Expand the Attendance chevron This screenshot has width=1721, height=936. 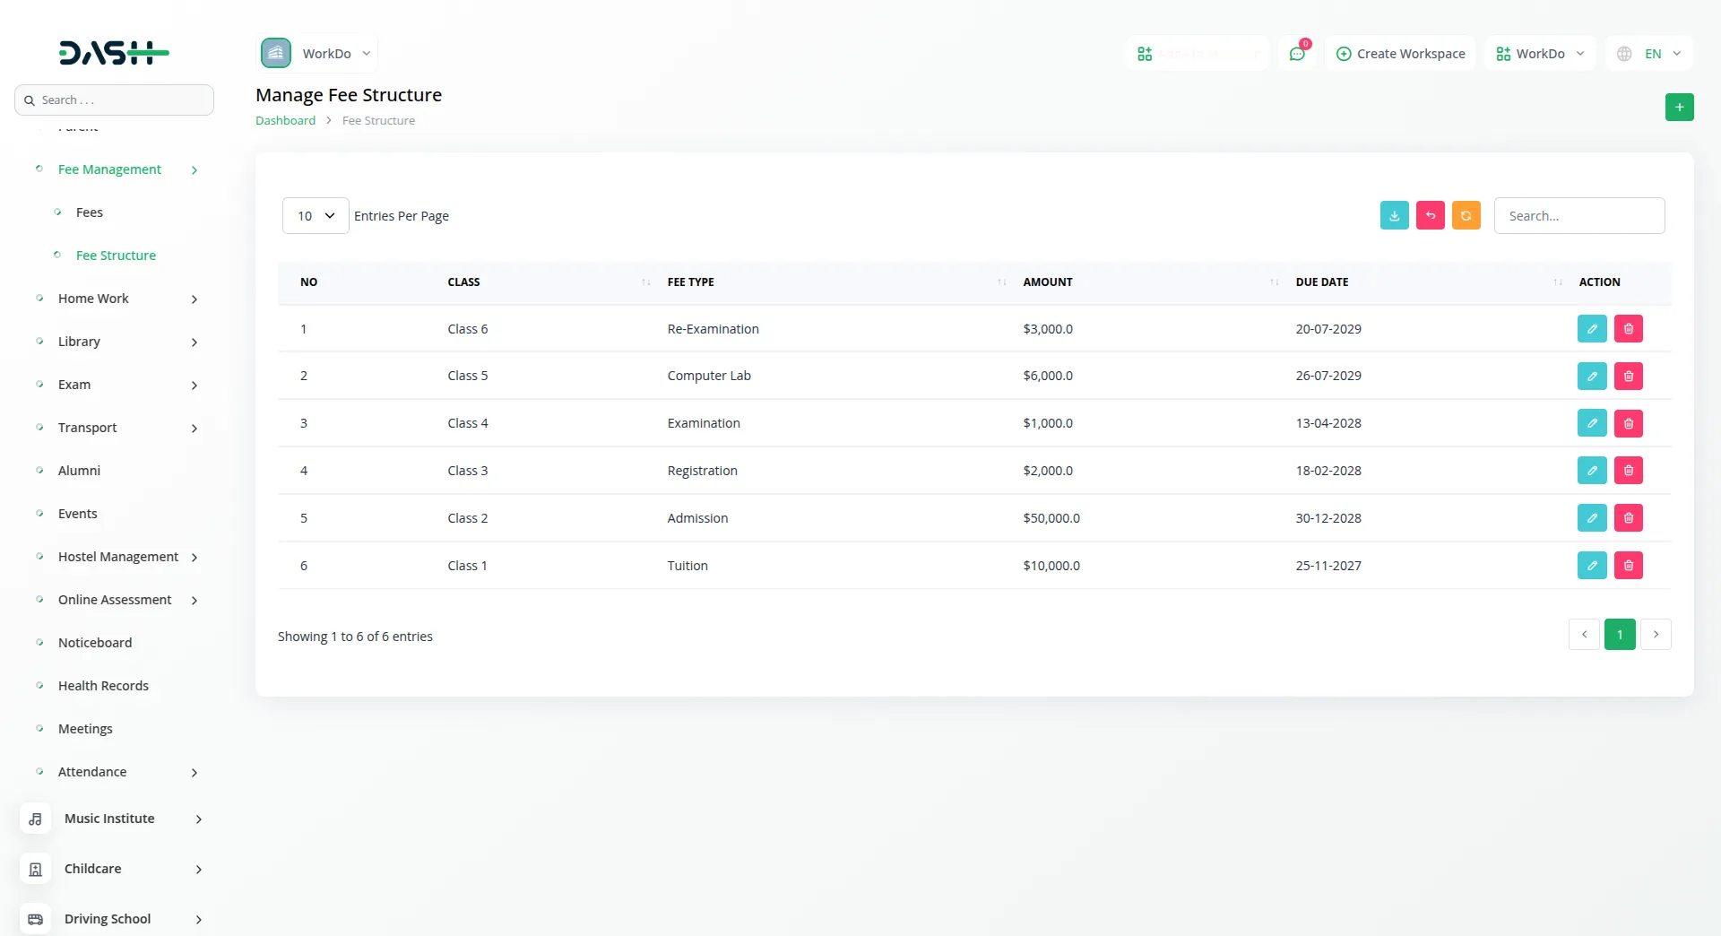(195, 773)
